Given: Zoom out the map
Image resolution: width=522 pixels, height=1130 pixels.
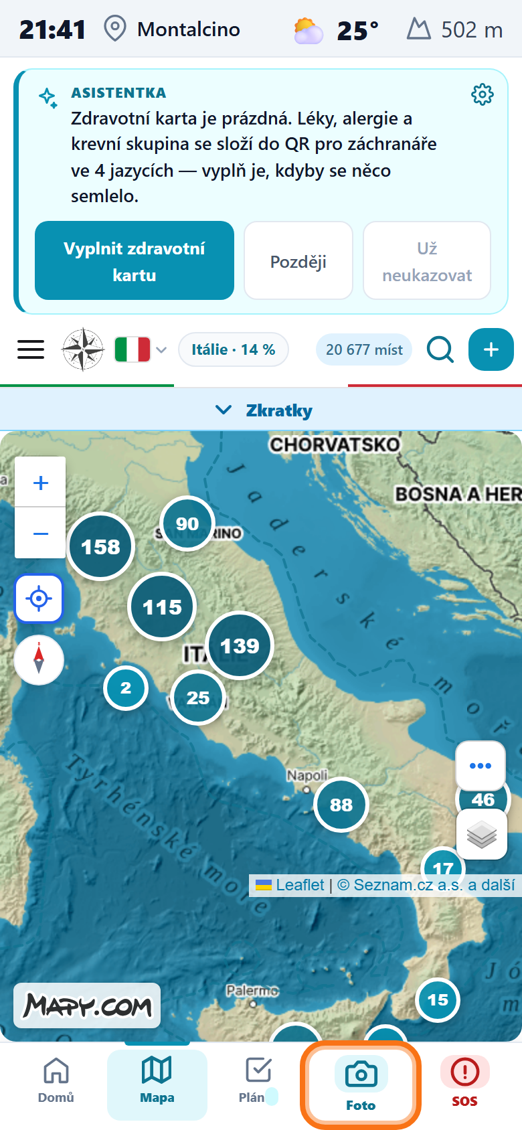Looking at the screenshot, I should 40,533.
